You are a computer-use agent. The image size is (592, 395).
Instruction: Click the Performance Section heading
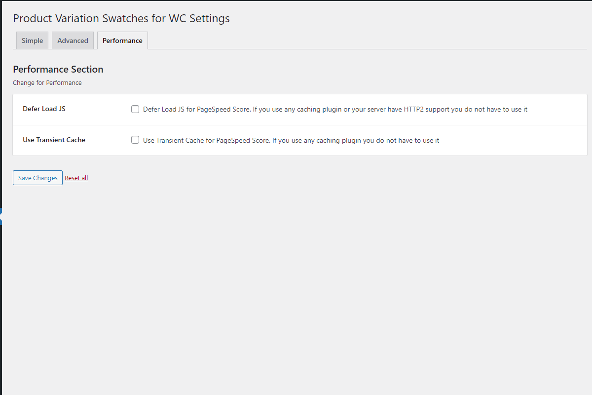[x=58, y=69]
